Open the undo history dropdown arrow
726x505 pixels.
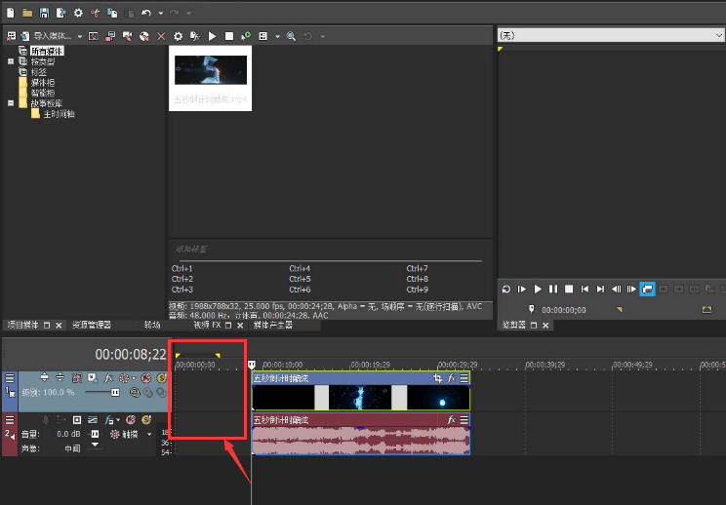pyautogui.click(x=161, y=13)
